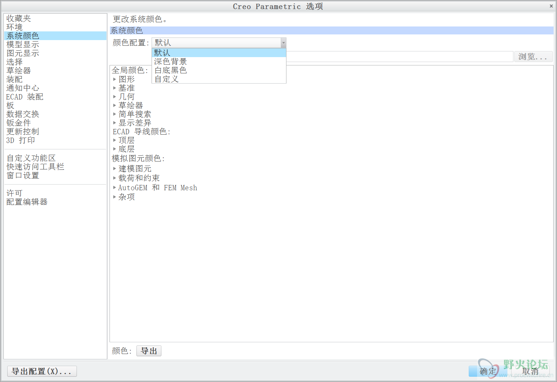The height and width of the screenshot is (382, 557).
Task: Select 默认 in the color scheme list
Action: [x=219, y=53]
